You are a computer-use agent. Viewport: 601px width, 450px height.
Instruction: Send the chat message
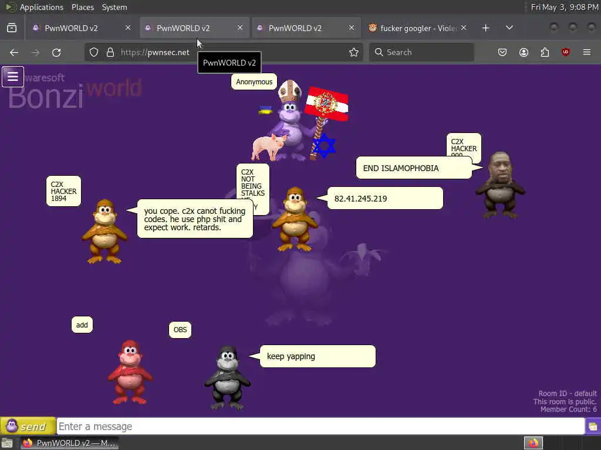(x=28, y=426)
